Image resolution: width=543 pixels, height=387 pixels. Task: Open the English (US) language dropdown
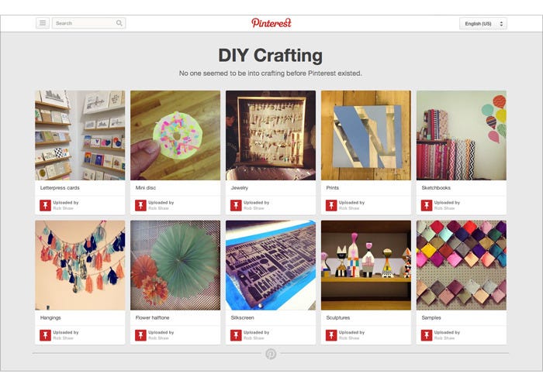pyautogui.click(x=483, y=23)
